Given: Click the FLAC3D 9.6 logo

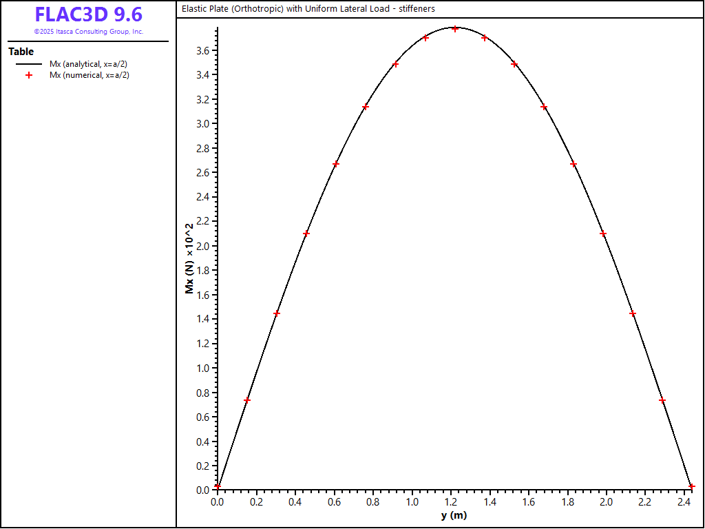Looking at the screenshot, I should point(88,15).
